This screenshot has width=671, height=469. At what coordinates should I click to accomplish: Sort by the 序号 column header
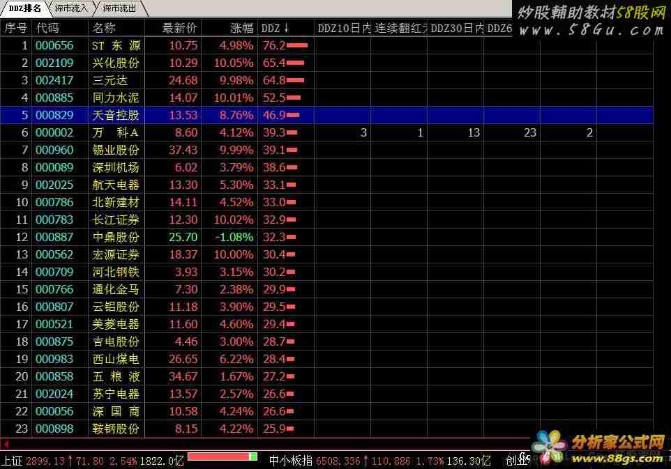16,28
